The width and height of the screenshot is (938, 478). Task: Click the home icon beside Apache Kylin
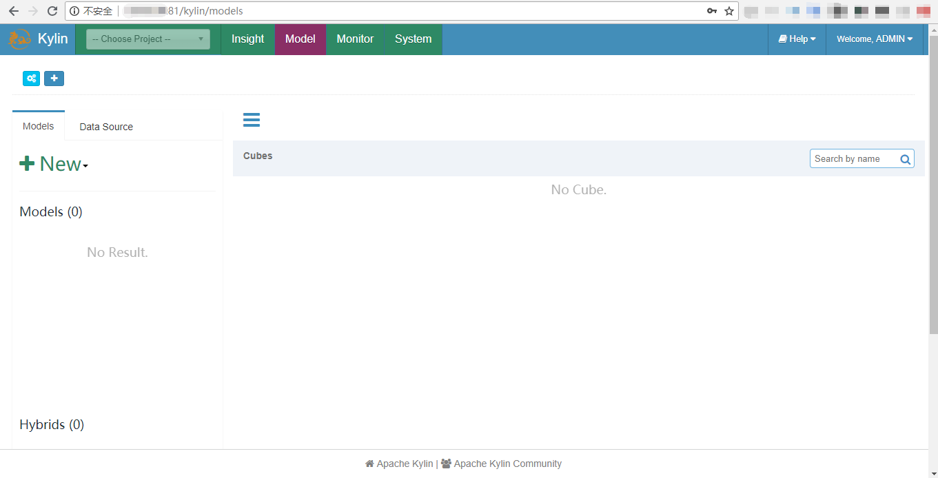pyautogui.click(x=369, y=464)
